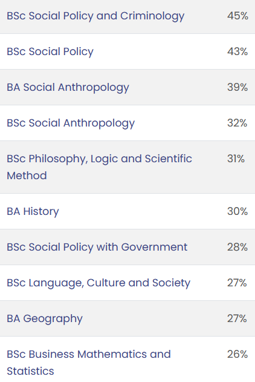Select BSc Philosophy, Logic and Scientific Method
This screenshot has width=255, height=382.
(100, 167)
